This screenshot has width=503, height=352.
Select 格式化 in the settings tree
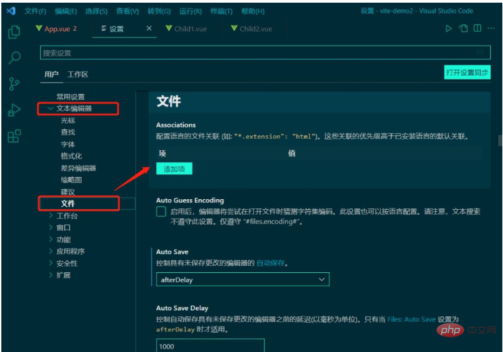[72, 156]
